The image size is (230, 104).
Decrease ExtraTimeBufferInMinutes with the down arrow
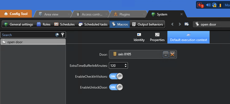(x=125, y=67)
